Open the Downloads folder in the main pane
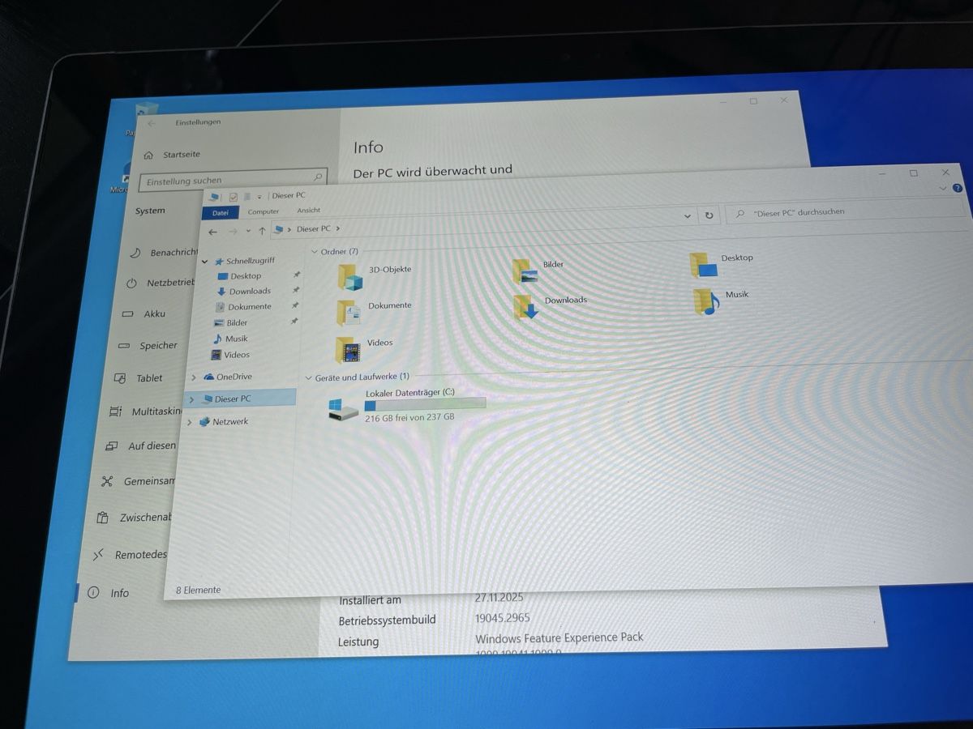The image size is (973, 729). 550,306
